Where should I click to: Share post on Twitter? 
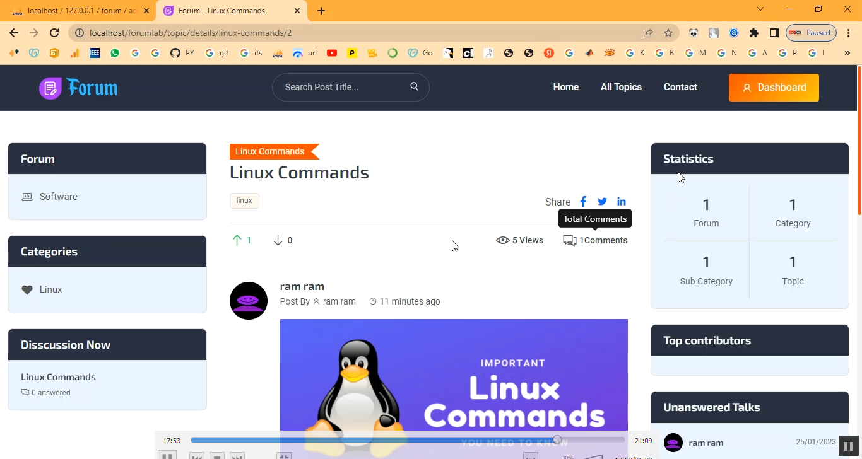point(602,202)
